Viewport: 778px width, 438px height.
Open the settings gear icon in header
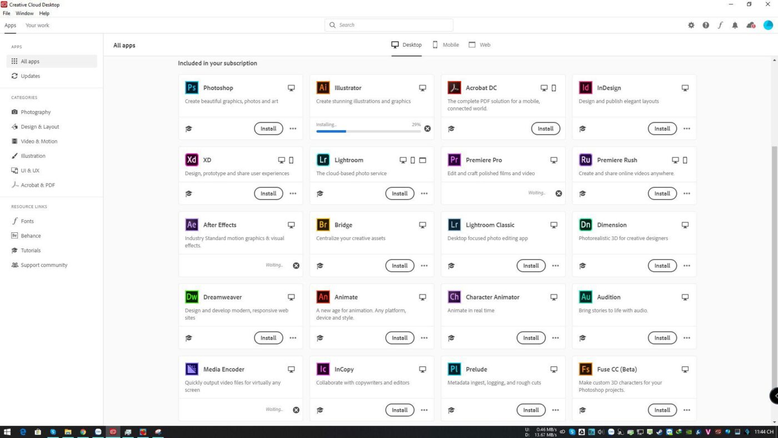pyautogui.click(x=691, y=25)
